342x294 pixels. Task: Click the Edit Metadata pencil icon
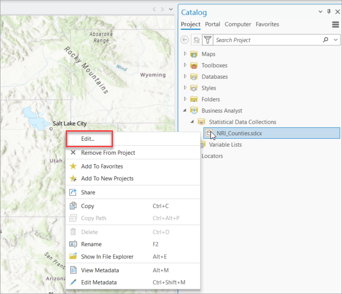(x=73, y=282)
